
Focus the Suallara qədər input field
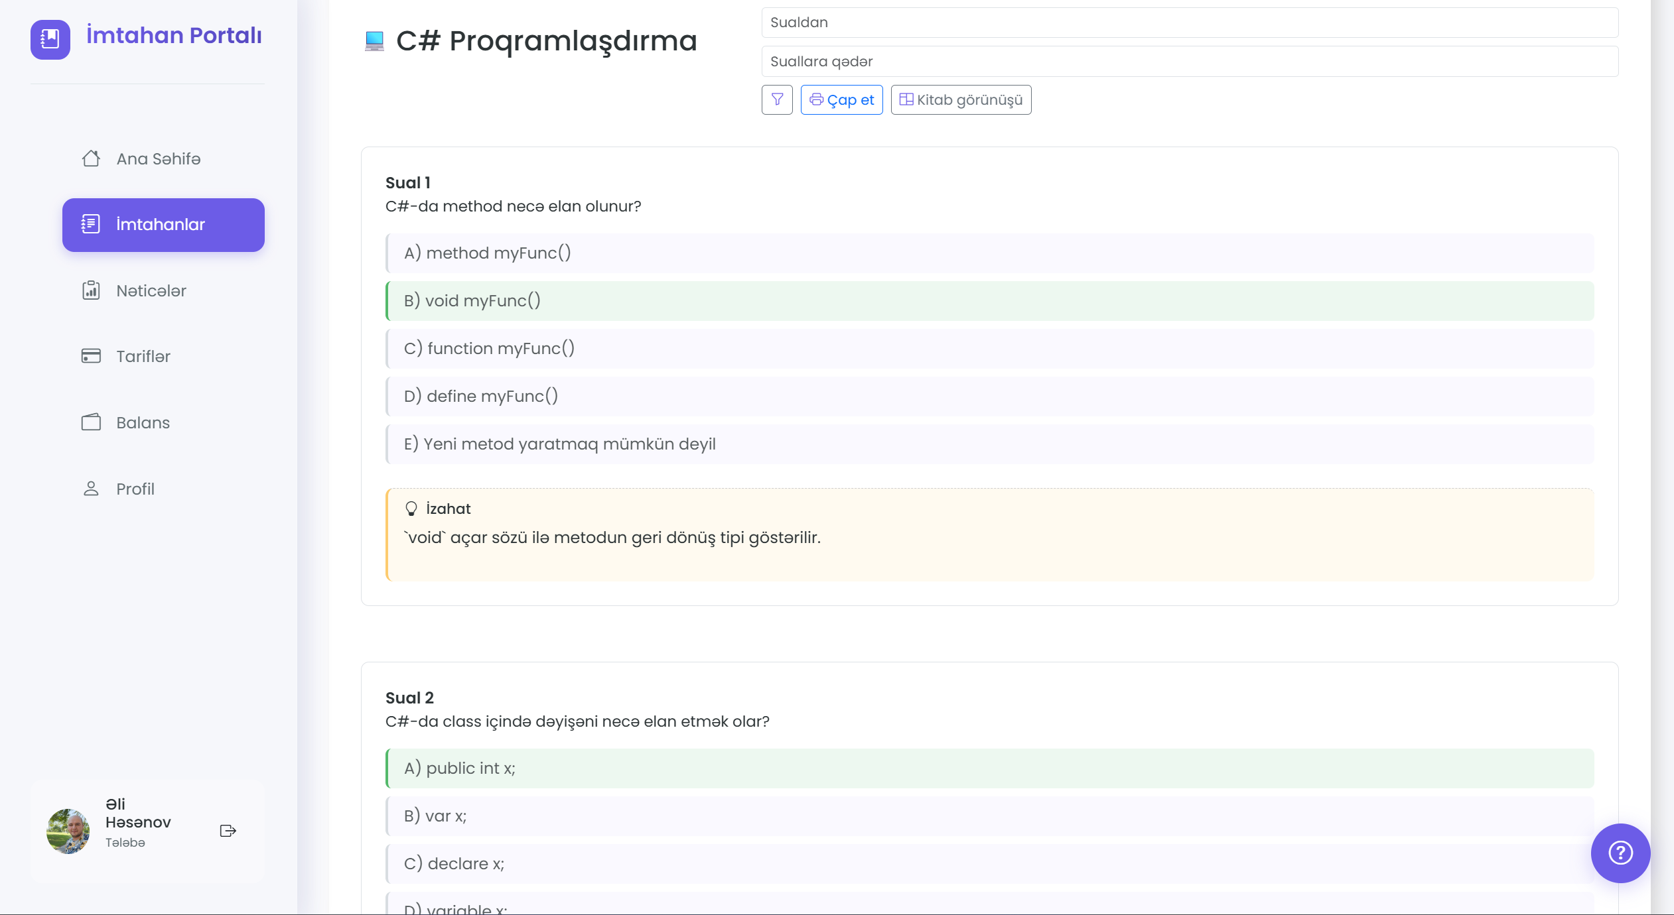tap(1190, 62)
